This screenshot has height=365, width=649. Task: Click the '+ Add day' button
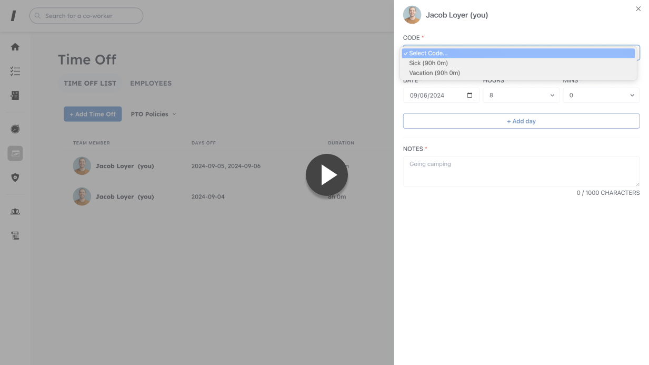521,121
